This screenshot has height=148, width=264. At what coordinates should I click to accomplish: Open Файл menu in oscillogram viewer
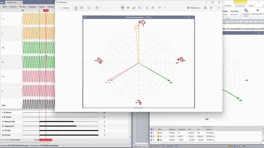click(x=5, y=7)
